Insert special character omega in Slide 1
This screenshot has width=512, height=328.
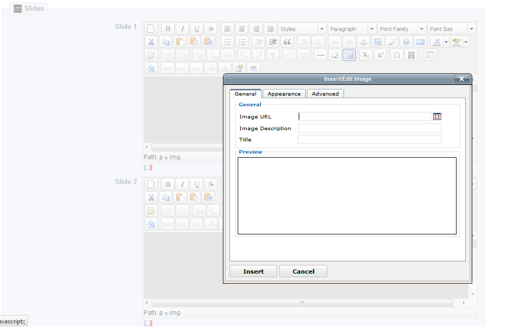click(397, 55)
